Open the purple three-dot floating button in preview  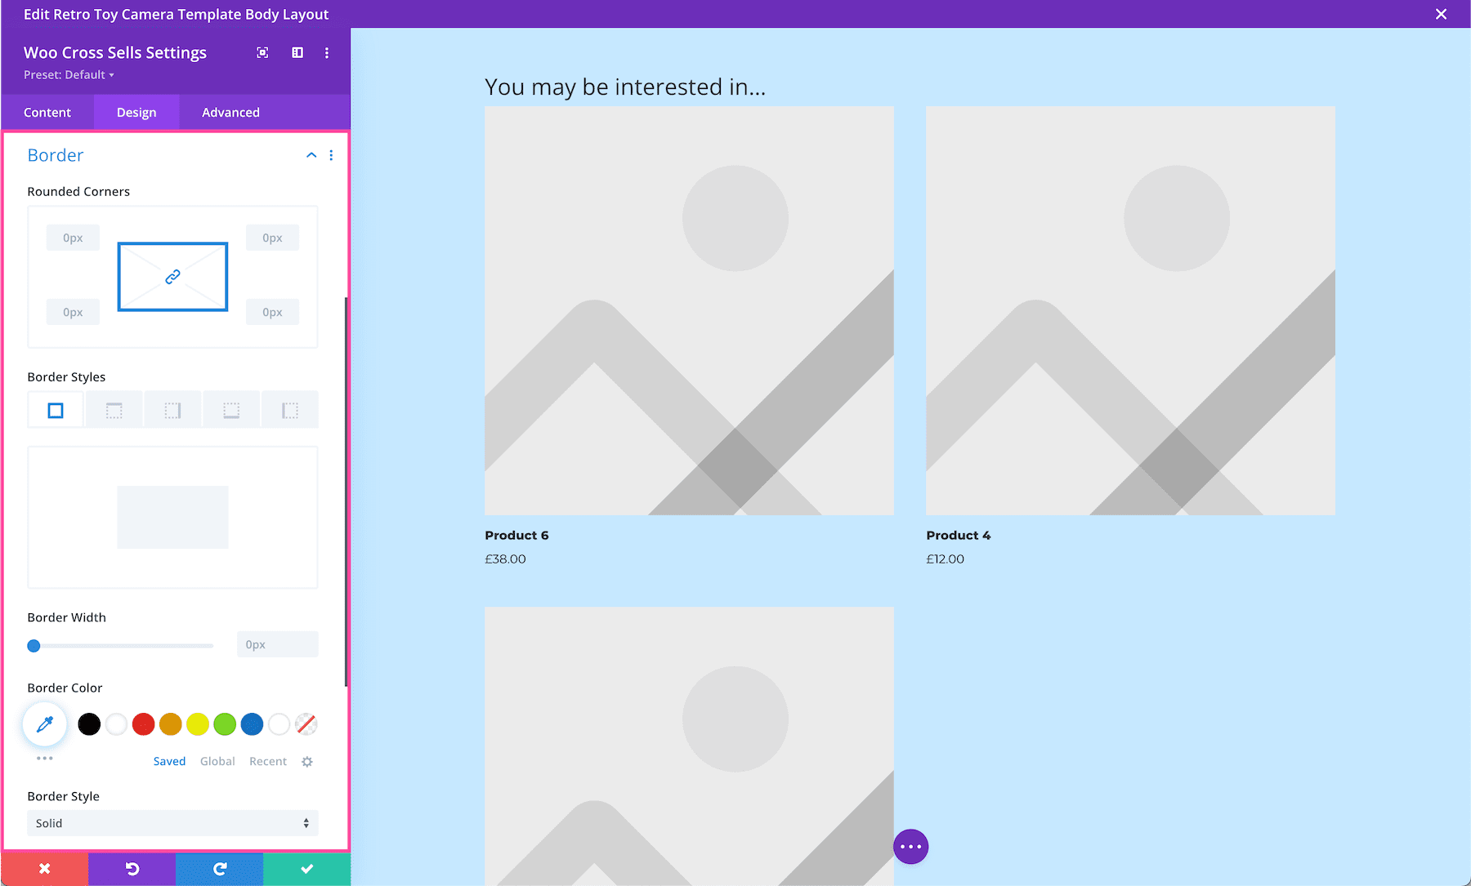point(910,846)
